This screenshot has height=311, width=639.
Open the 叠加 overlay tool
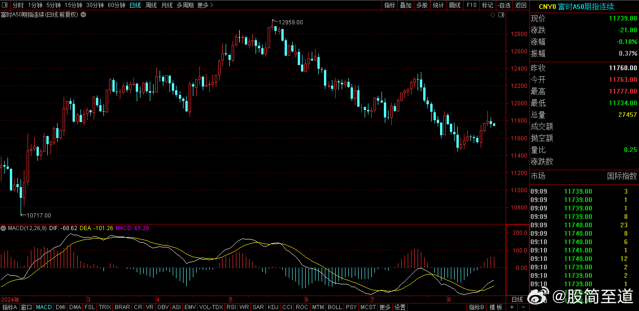tap(405, 5)
